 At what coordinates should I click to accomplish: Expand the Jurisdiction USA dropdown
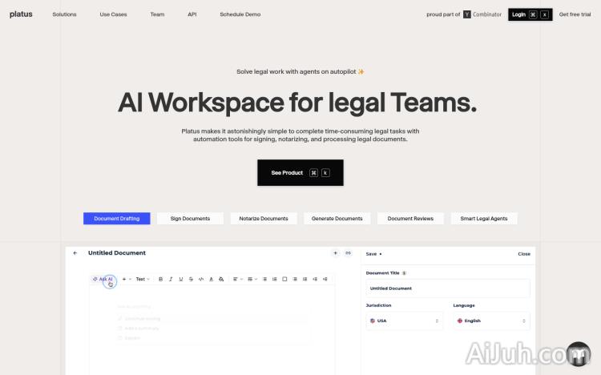[x=404, y=321]
